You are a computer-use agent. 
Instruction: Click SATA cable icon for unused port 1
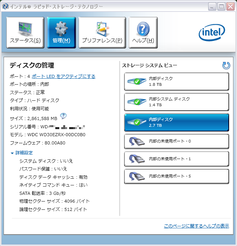137,159
